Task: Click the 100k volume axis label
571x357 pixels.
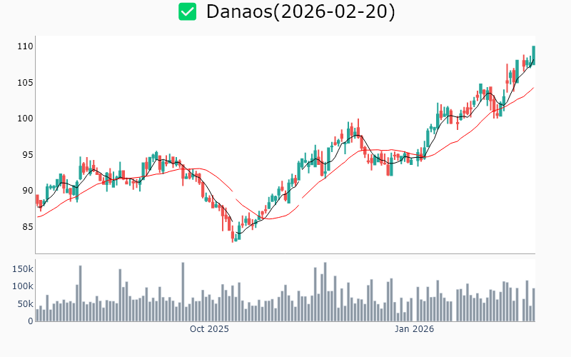Action: [x=21, y=286]
